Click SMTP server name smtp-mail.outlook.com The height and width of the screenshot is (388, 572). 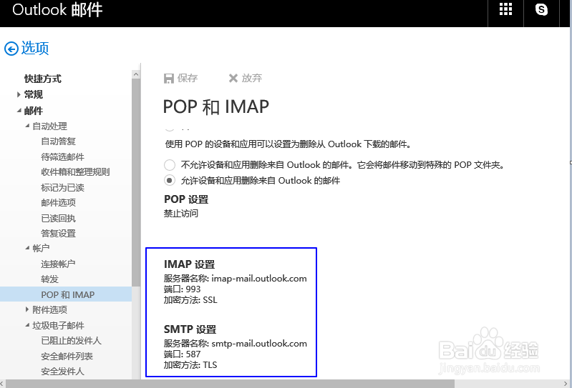[259, 344]
